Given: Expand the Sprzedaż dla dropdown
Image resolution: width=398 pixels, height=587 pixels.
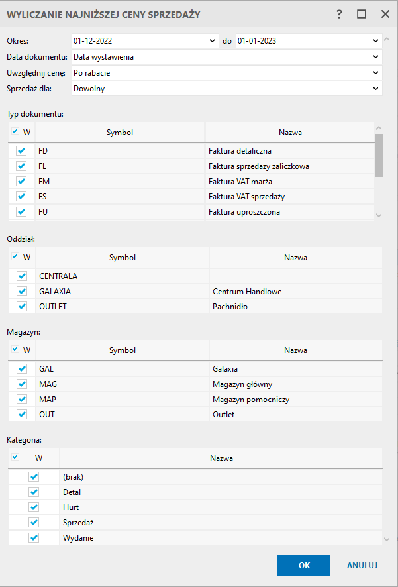Looking at the screenshot, I should point(227,89).
